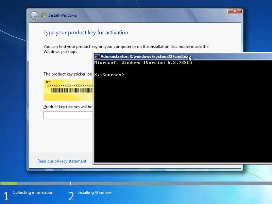
Task: Click 'Installing Windows' step label
Action: tap(95, 192)
